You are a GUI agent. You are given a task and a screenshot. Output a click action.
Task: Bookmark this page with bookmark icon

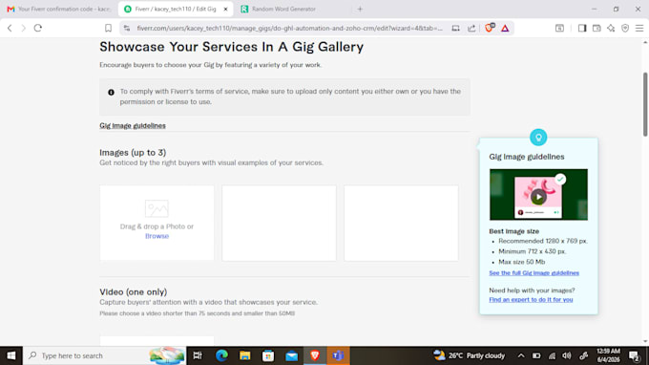(108, 28)
